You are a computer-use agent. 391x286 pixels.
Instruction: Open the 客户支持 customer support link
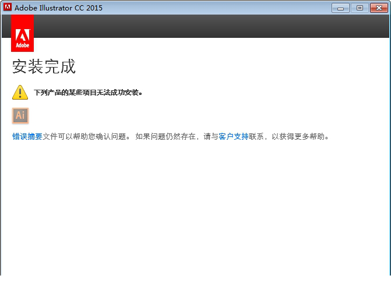tap(234, 136)
